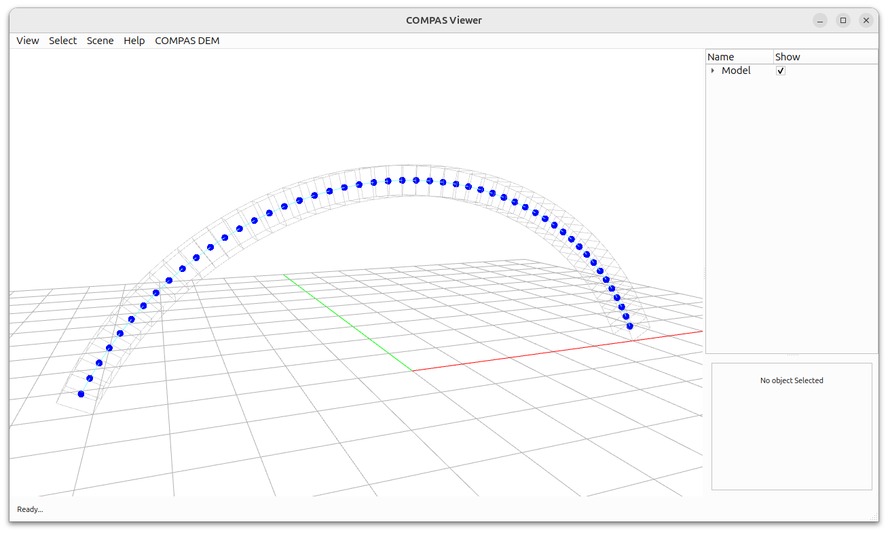Select the Model item in tree
The height and width of the screenshot is (533, 888).
[736, 71]
